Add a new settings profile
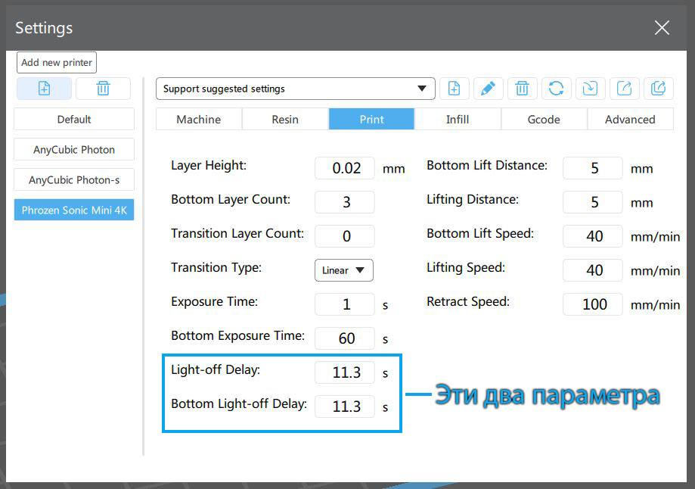Image resolution: width=695 pixels, height=489 pixels. coord(454,89)
